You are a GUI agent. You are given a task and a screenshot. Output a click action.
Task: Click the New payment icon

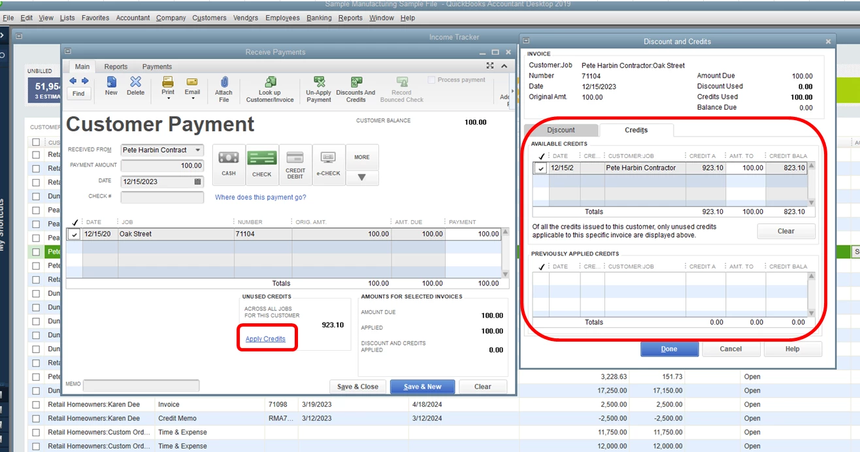point(111,86)
